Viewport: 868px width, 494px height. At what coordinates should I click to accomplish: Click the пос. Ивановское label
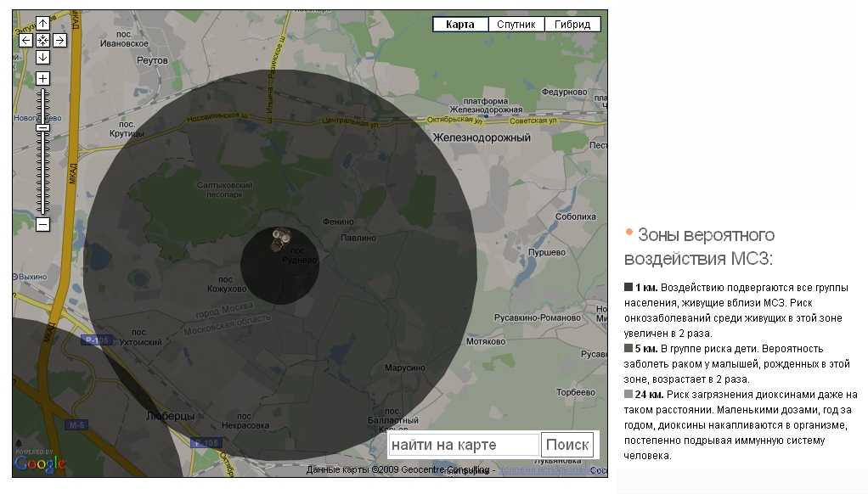pos(124,39)
